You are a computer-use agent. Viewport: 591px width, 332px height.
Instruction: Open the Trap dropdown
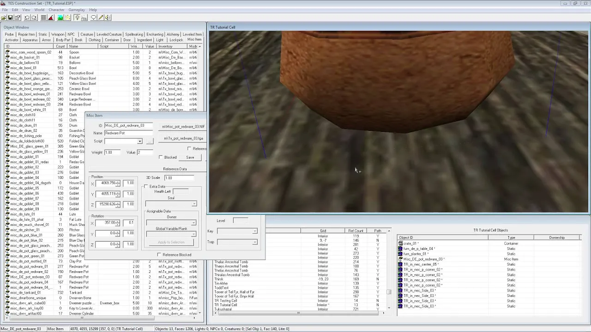click(254, 242)
